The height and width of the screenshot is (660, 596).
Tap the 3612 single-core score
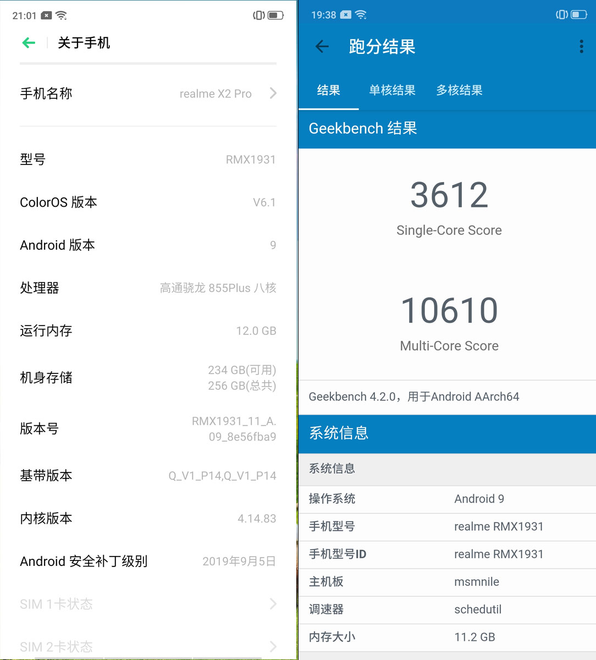449,195
